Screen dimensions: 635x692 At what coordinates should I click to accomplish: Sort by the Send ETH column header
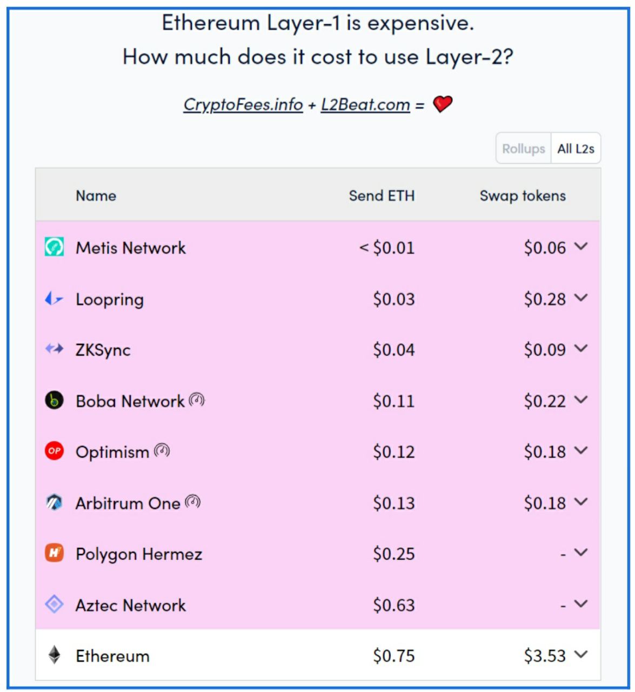click(x=382, y=196)
